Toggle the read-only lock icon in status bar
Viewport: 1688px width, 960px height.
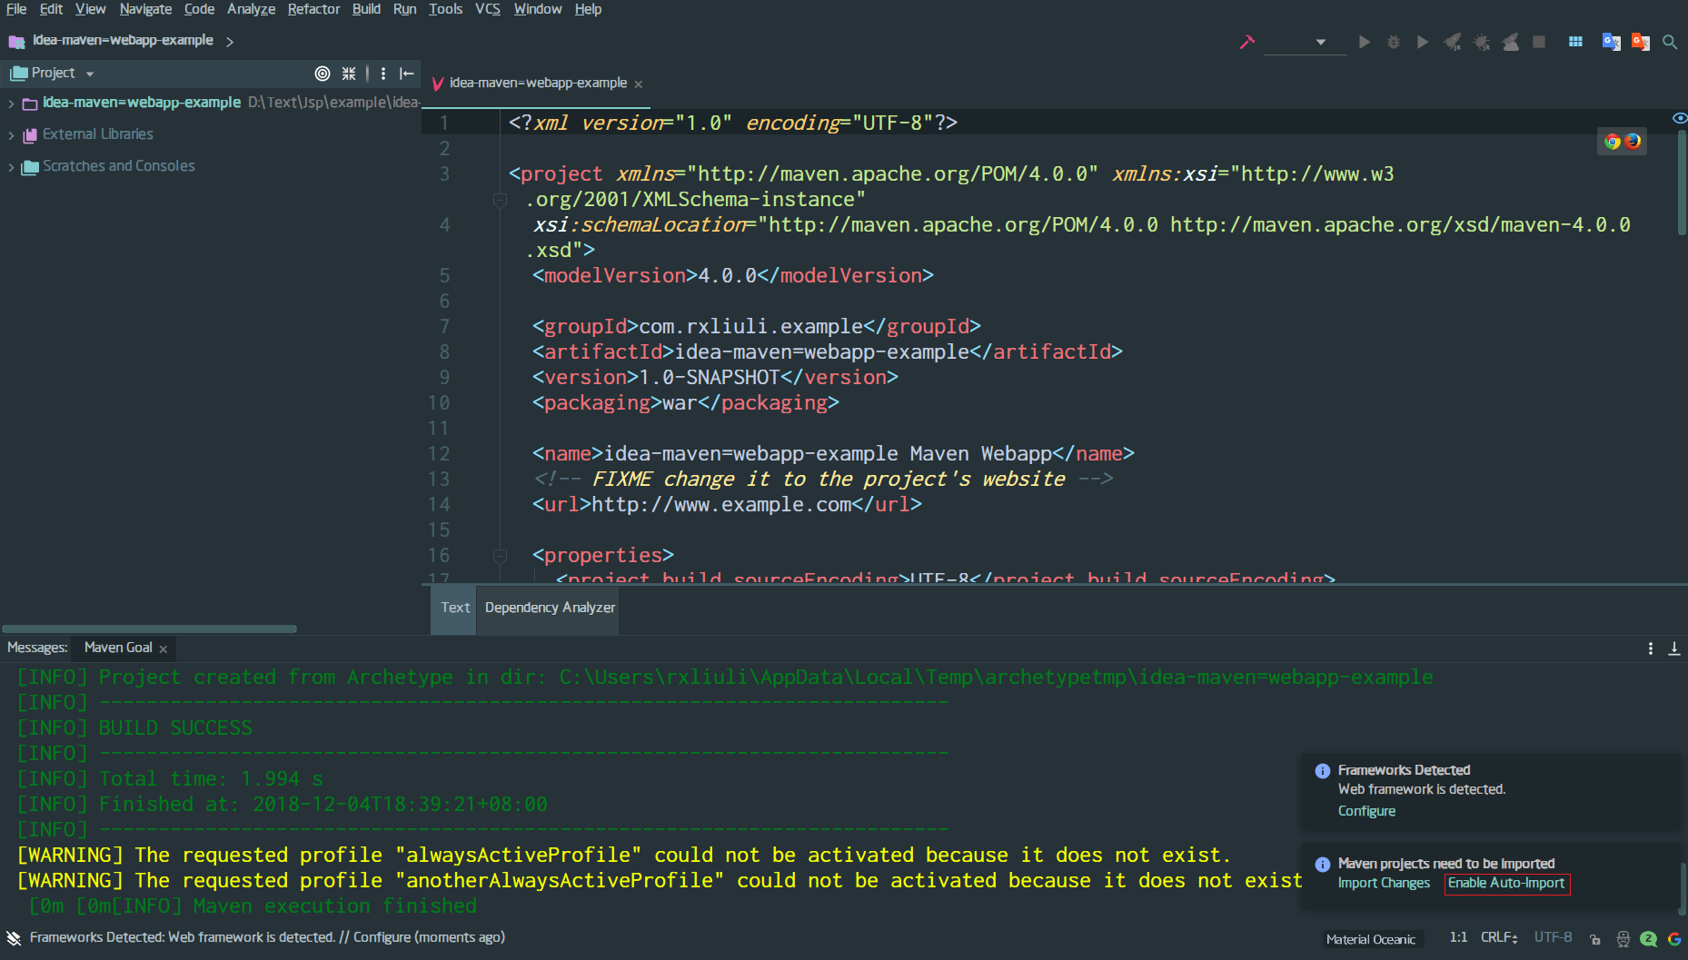pyautogui.click(x=1595, y=939)
